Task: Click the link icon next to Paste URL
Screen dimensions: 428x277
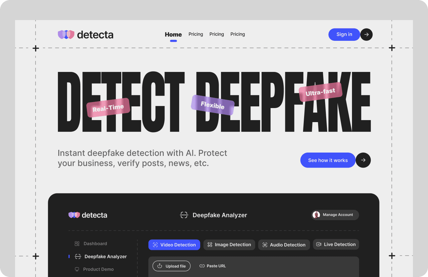Action: point(202,266)
